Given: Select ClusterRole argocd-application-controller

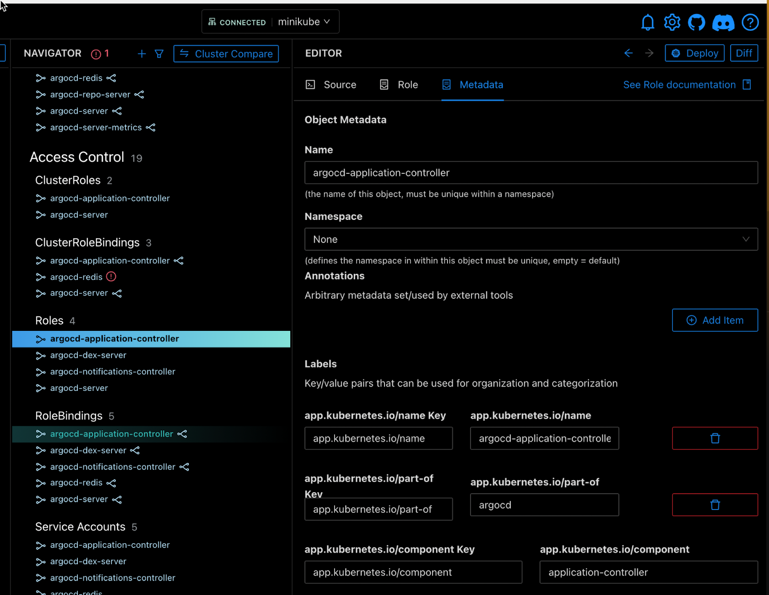Looking at the screenshot, I should click(x=110, y=198).
